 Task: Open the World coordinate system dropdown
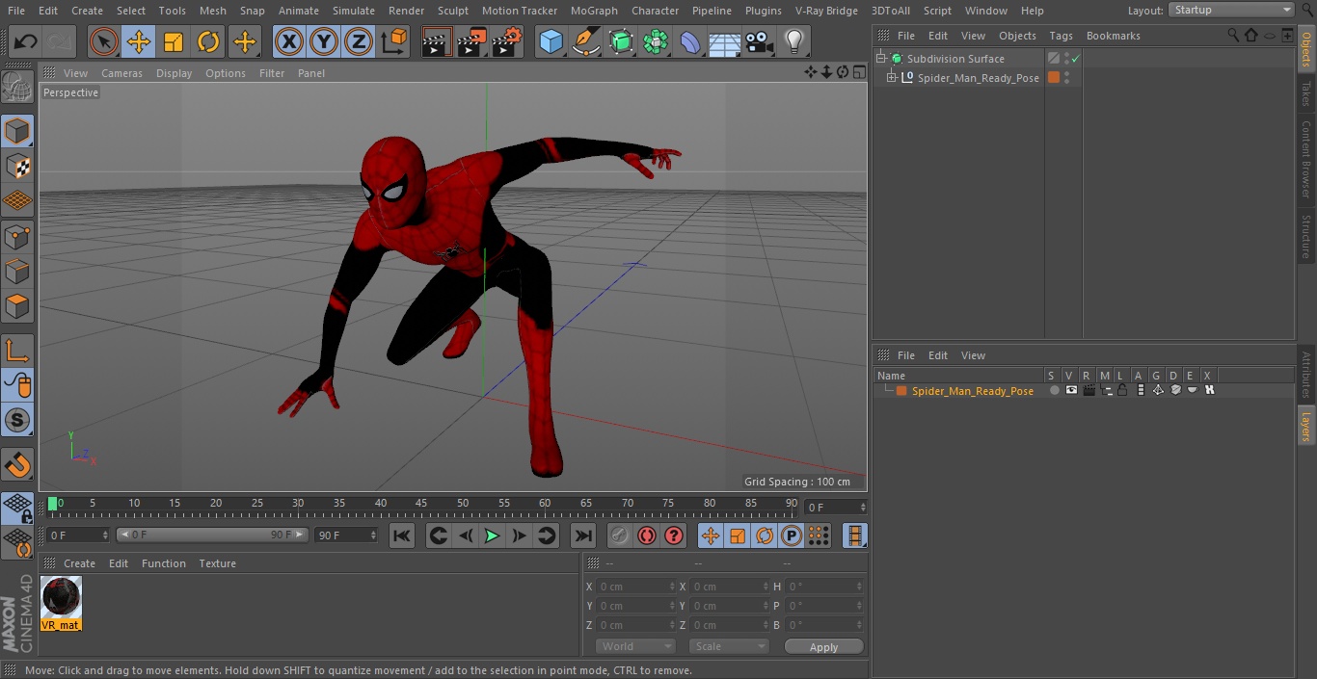click(634, 646)
